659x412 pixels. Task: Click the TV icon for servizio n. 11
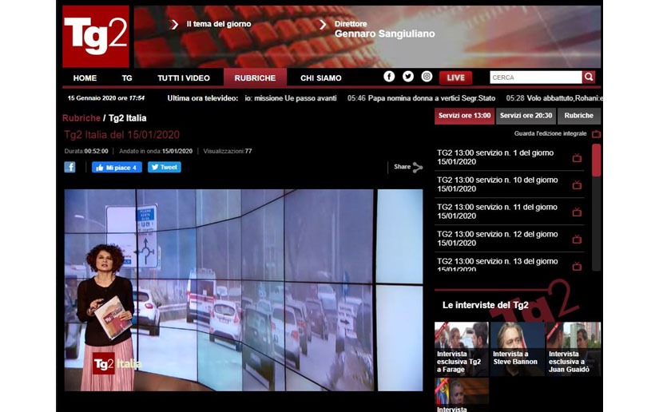point(577,212)
